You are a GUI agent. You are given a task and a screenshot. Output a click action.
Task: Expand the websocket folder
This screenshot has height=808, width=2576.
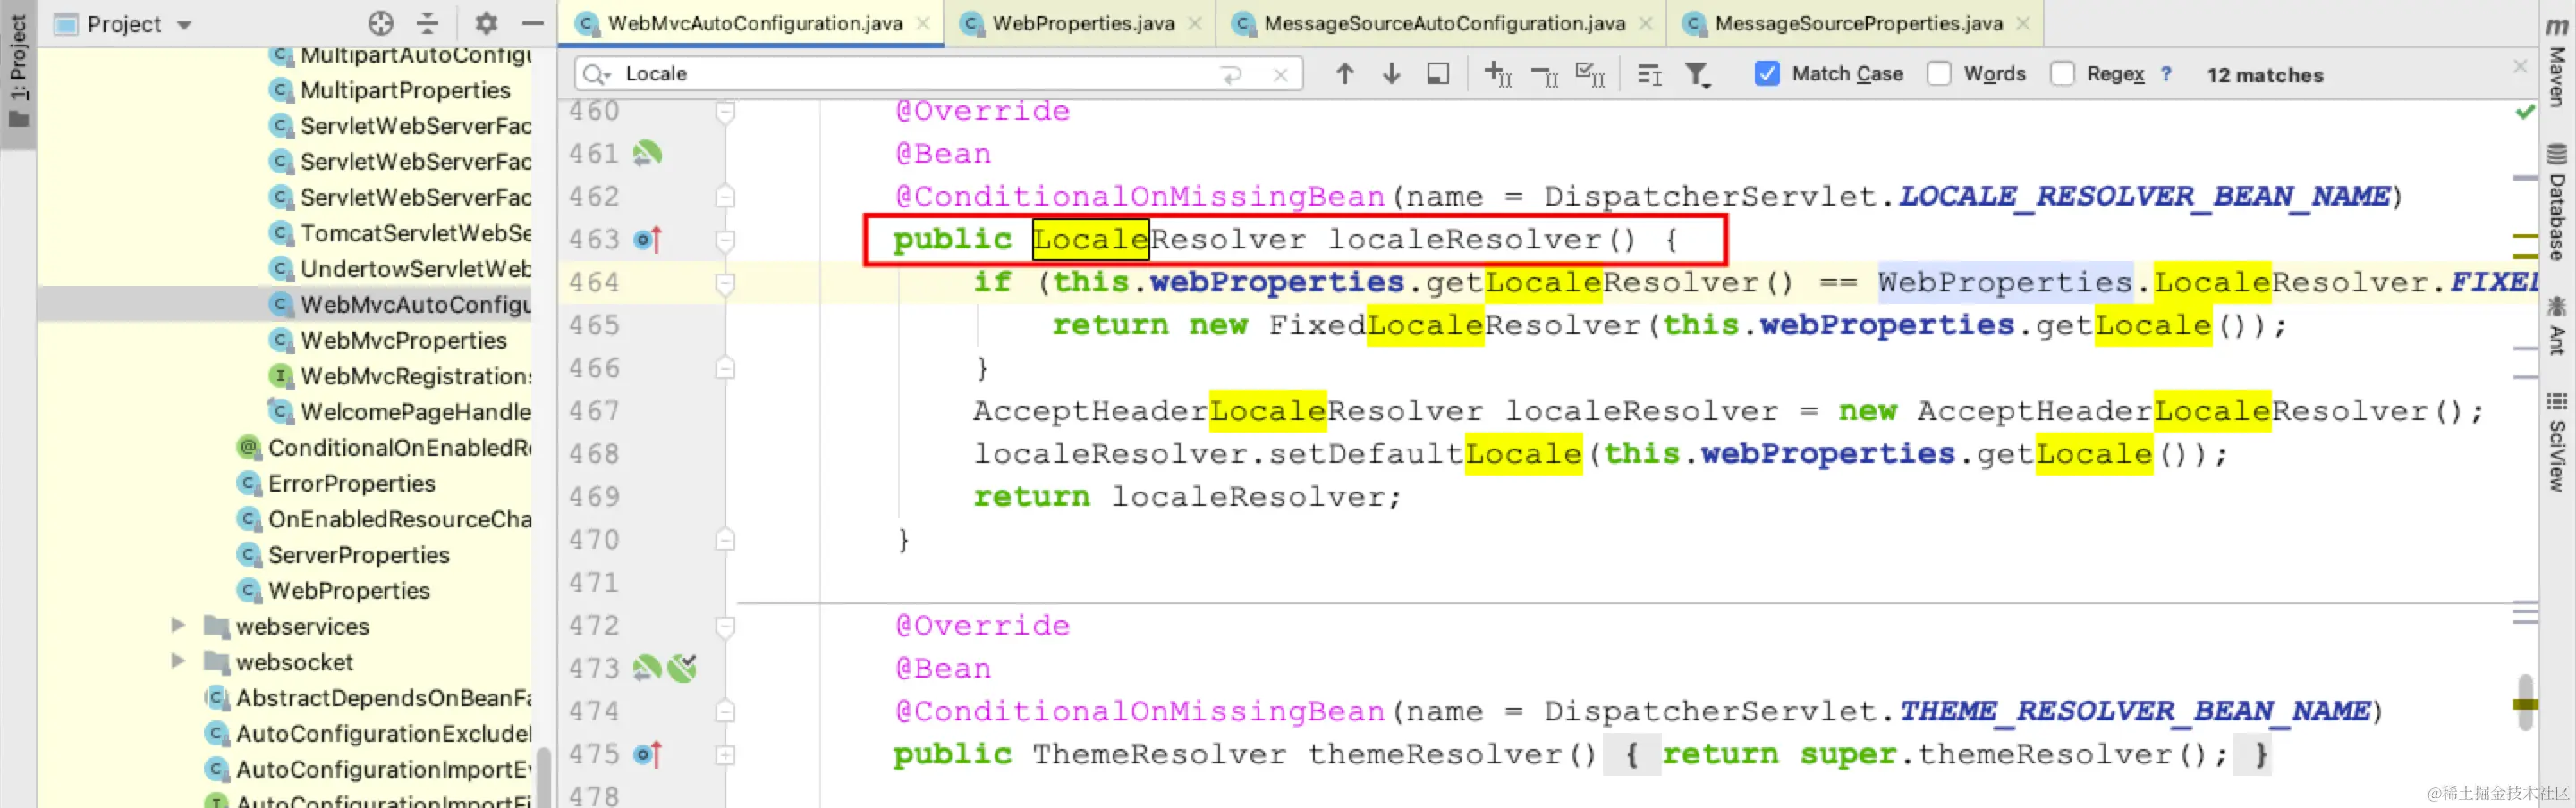[x=178, y=661]
